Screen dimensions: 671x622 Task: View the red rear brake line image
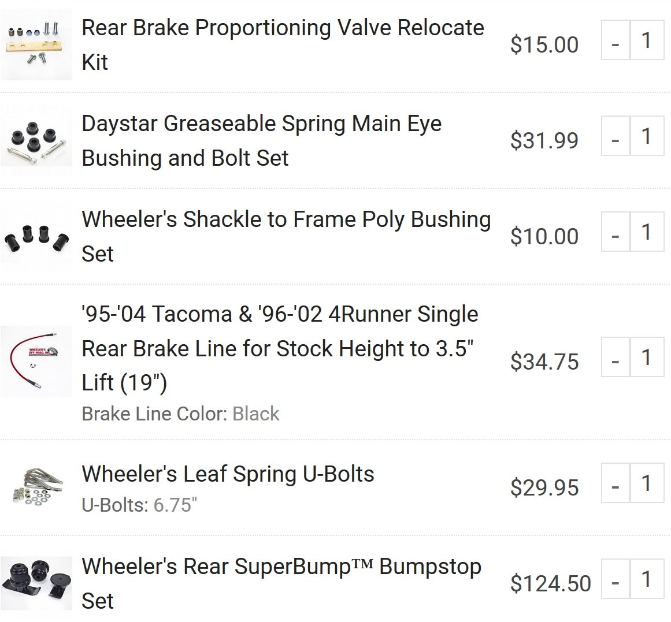[x=36, y=362]
